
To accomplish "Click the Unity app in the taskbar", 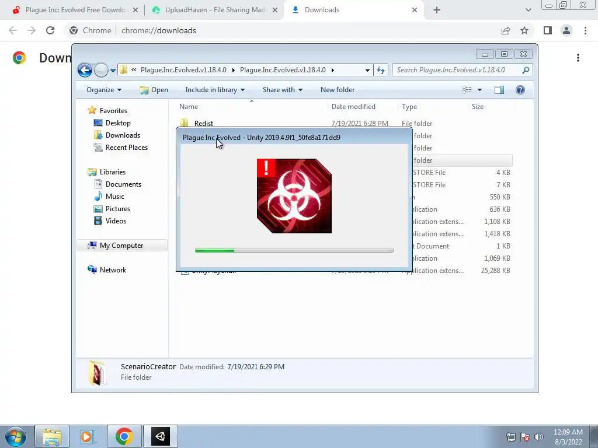I will tap(160, 436).
